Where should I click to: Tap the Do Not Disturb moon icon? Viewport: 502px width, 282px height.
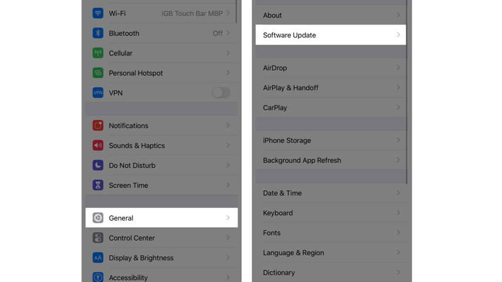pyautogui.click(x=98, y=165)
